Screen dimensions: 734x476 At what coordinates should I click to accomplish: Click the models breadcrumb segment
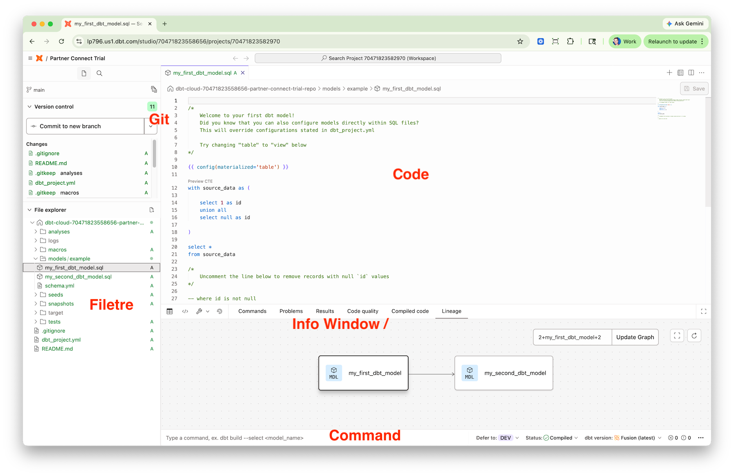click(331, 88)
